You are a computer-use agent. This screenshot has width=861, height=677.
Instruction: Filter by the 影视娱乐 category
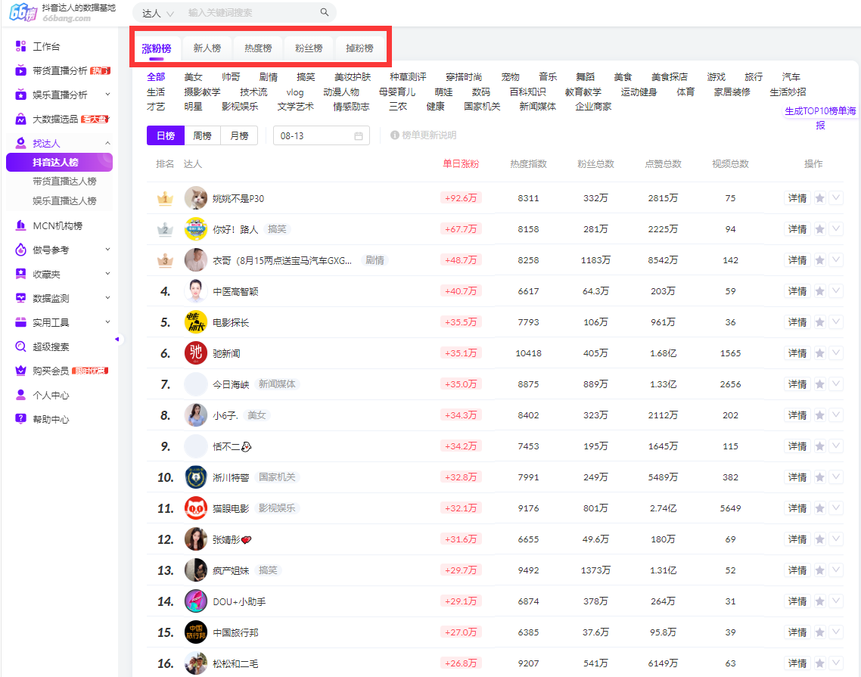click(x=240, y=107)
